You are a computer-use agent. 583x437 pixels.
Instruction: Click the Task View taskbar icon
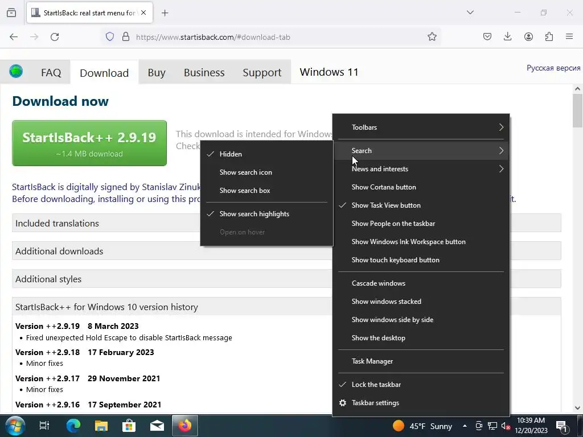(x=44, y=426)
